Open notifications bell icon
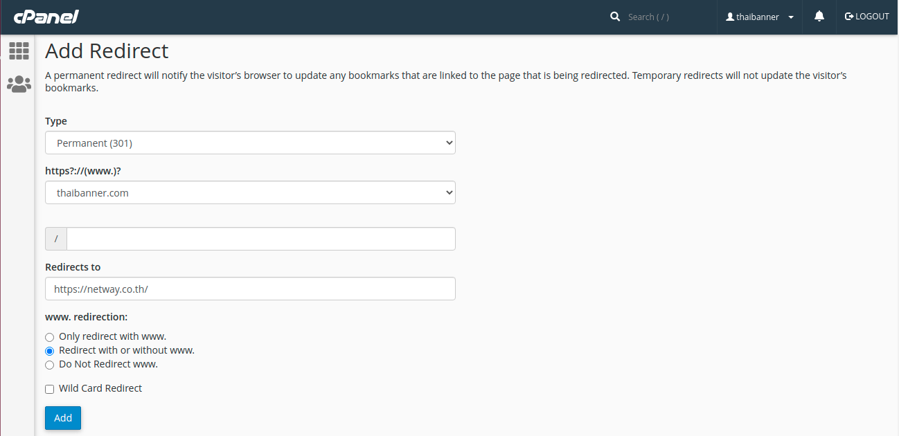 click(819, 17)
